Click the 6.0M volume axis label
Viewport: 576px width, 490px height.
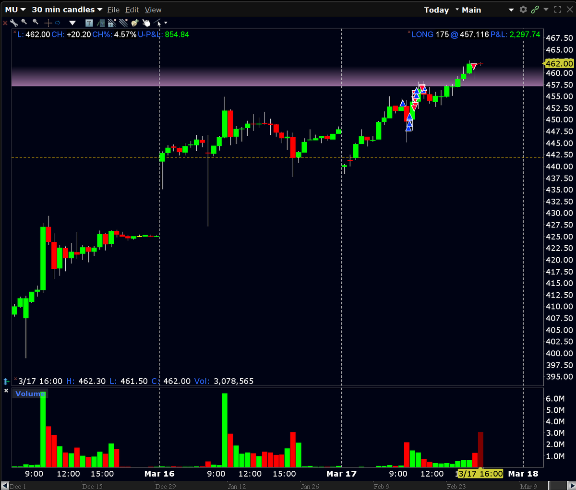pos(555,398)
